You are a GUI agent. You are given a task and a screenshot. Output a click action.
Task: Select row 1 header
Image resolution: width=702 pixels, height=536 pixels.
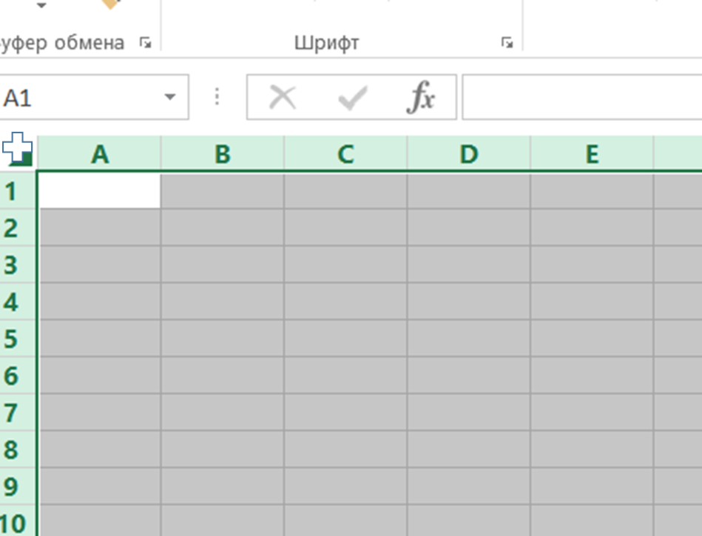pyautogui.click(x=13, y=191)
